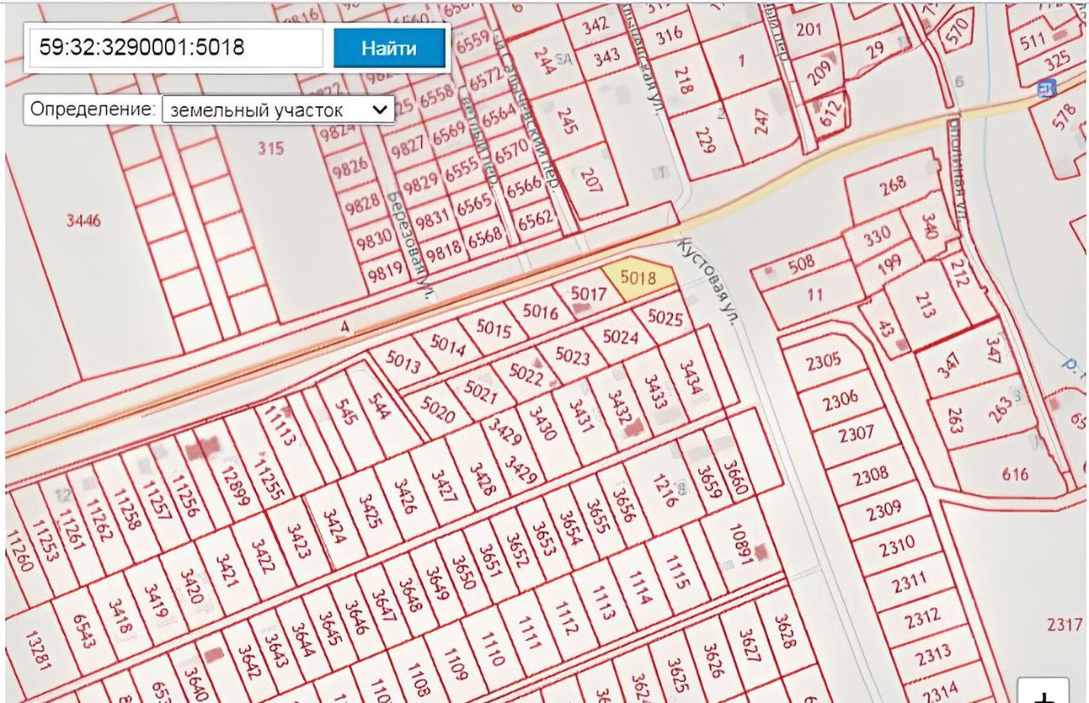The height and width of the screenshot is (703, 1089).
Task: Select parcel 268 on the map
Action: point(893,184)
